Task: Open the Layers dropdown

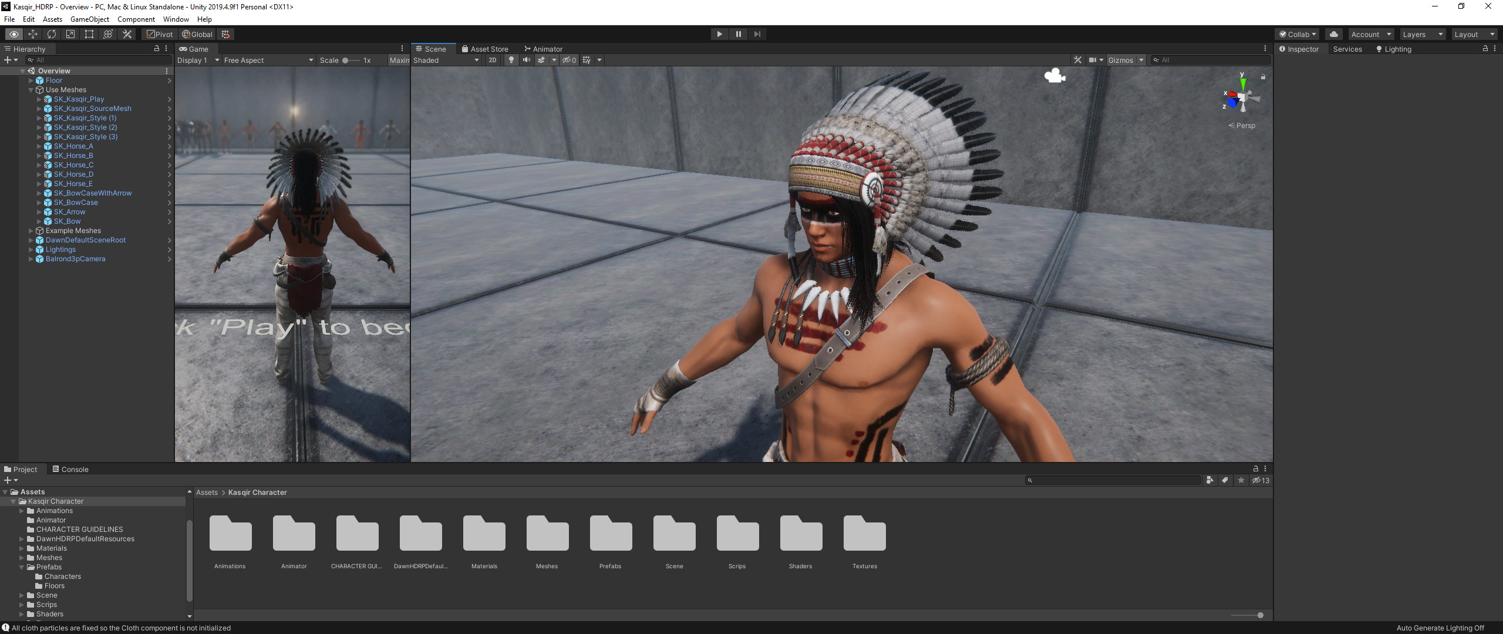Action: pos(1423,34)
